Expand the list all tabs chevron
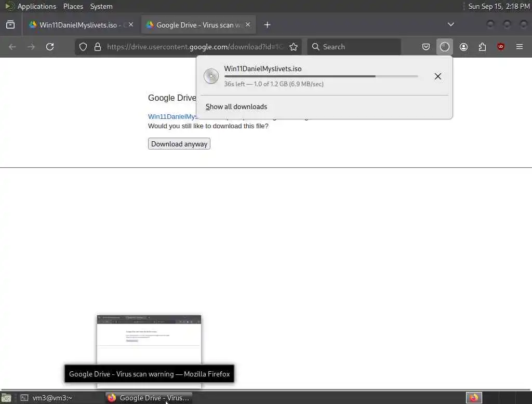This screenshot has height=404, width=532. (450, 24)
